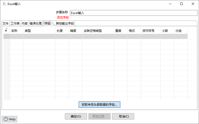Viewport: 199px width, 124px height.
Task: Confirm with the 确定(O) button
Action: (x=76, y=116)
